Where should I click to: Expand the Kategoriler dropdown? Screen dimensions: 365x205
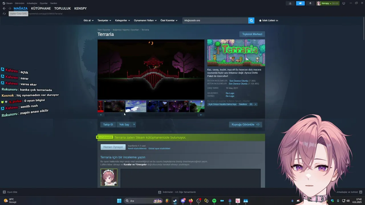(x=122, y=20)
